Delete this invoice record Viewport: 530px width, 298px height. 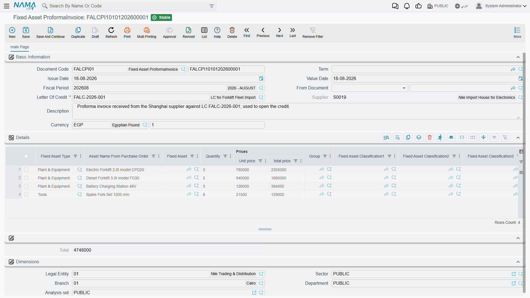pyautogui.click(x=232, y=33)
